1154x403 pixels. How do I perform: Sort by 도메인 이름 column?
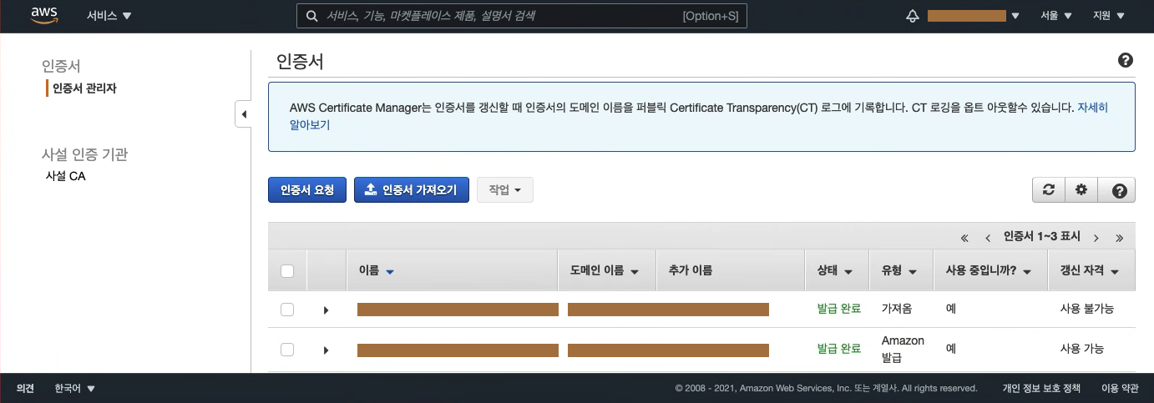pyautogui.click(x=605, y=270)
